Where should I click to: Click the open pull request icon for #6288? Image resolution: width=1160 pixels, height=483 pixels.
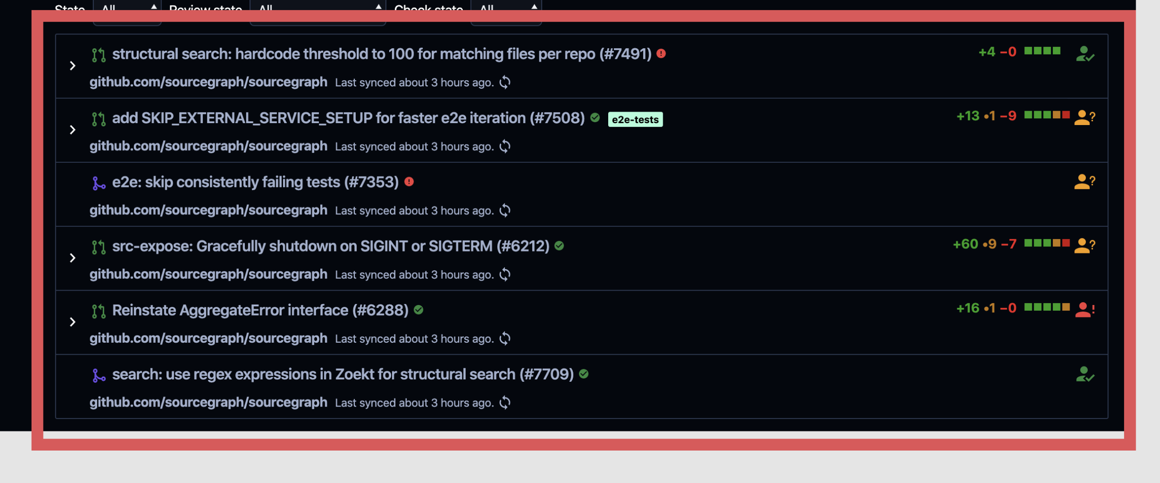tap(98, 311)
